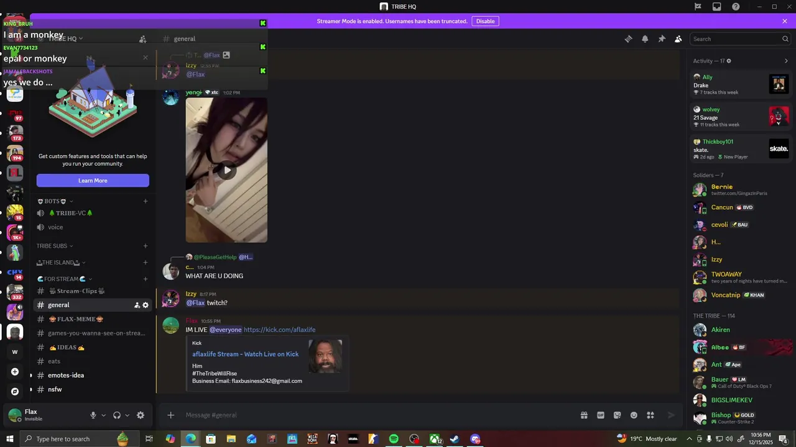The width and height of the screenshot is (796, 447).
Task: Click the Kick embed thumbnail image
Action: [x=325, y=356]
